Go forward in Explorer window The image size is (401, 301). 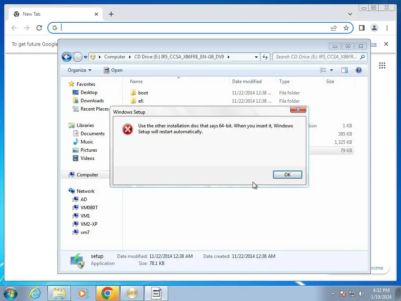[x=78, y=57]
